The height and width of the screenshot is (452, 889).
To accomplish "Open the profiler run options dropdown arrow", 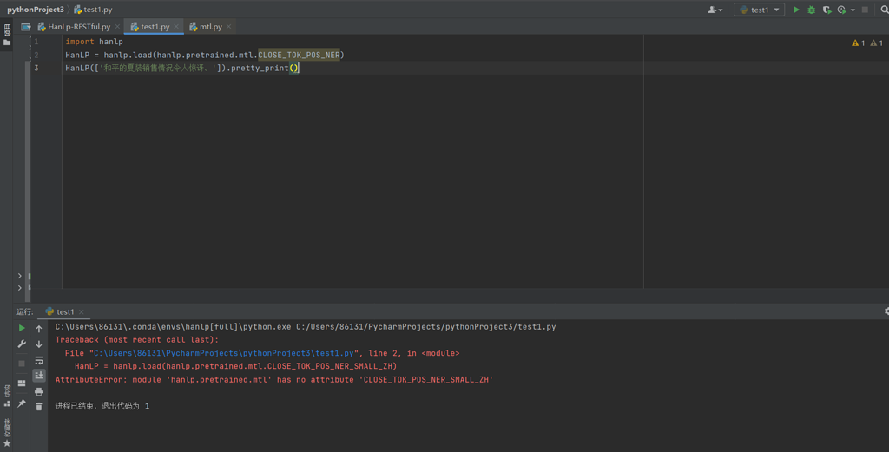I will coord(853,10).
